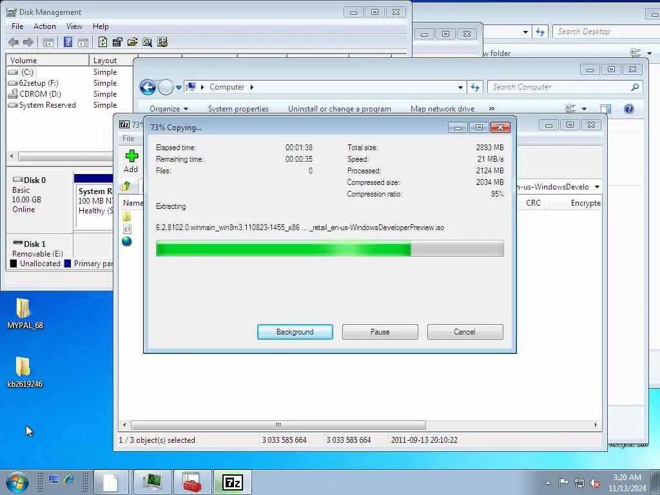Viewport: 660px width, 495px height.
Task: Click the CRC column header in 7-Zip
Action: point(533,203)
